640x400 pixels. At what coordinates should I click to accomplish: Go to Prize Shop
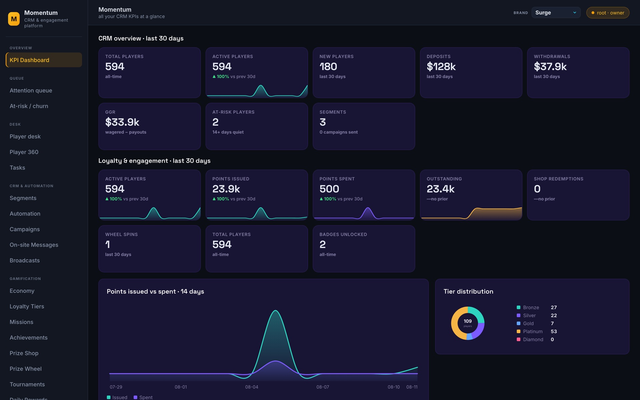click(44, 353)
